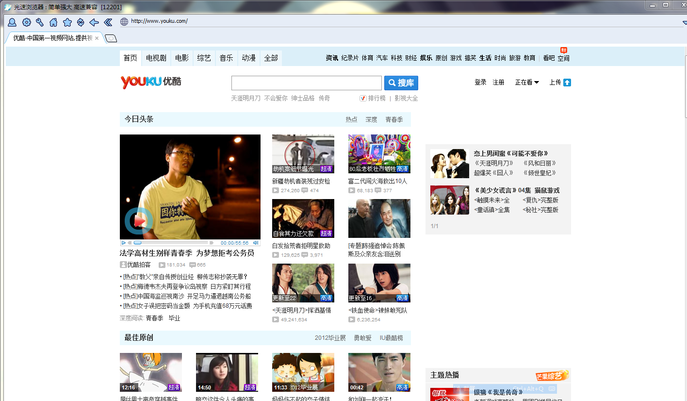This screenshot has width=687, height=401.
Task: Click the home icon in the toolbar
Action: point(53,22)
